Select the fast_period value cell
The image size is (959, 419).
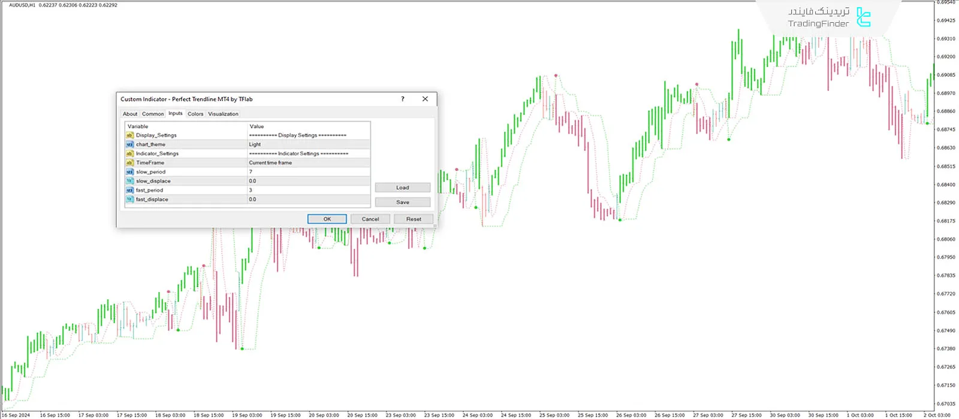coord(309,190)
